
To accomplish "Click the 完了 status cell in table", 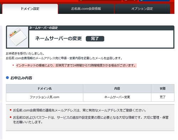I will (x=163, y=97).
